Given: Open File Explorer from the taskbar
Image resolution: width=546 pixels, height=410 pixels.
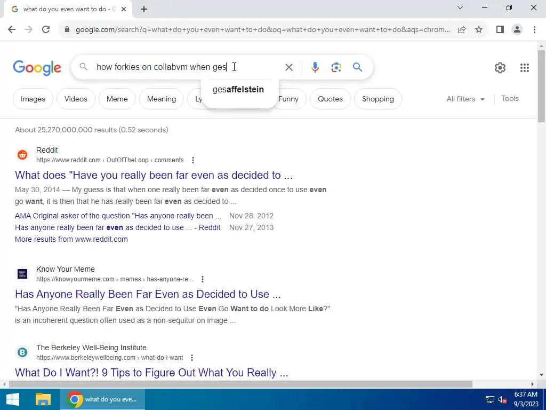Looking at the screenshot, I should 43,399.
